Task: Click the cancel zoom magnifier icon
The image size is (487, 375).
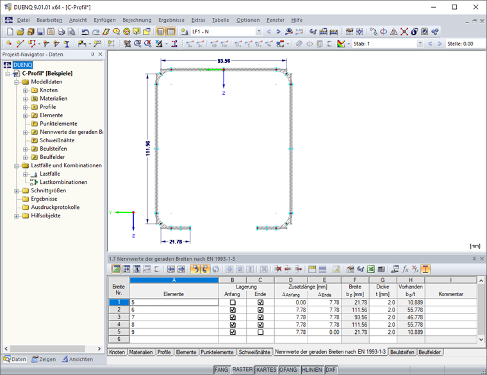Action: point(148,44)
